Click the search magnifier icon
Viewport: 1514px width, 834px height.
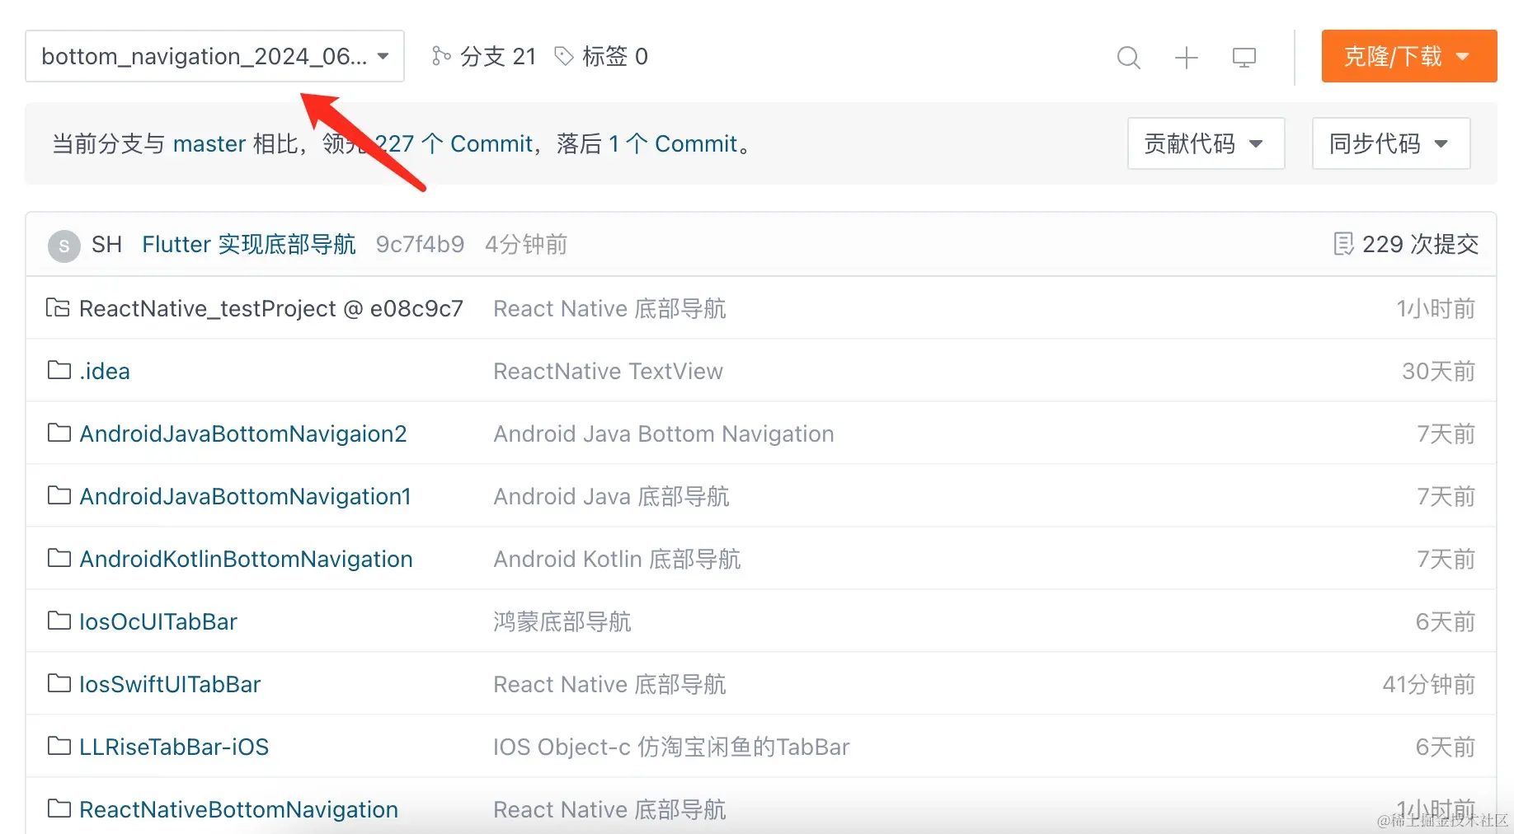1128,58
